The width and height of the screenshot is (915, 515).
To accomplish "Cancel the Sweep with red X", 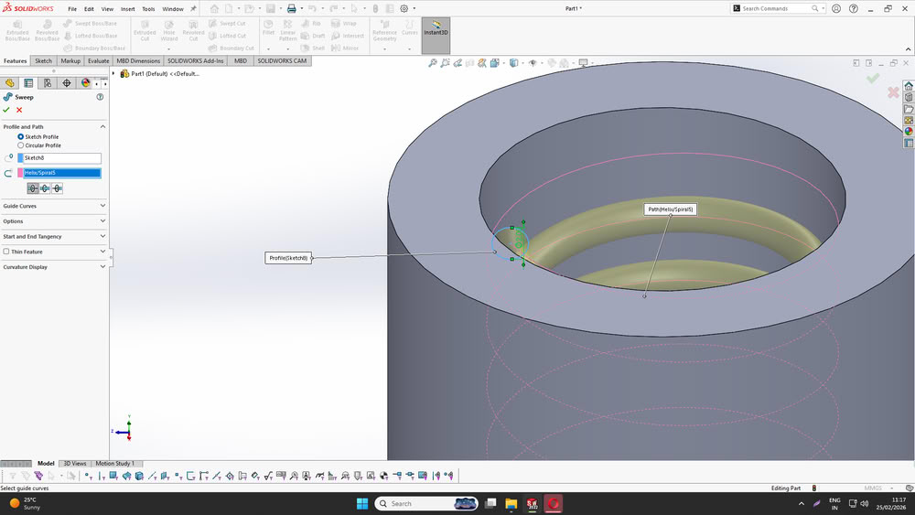I will click(19, 110).
